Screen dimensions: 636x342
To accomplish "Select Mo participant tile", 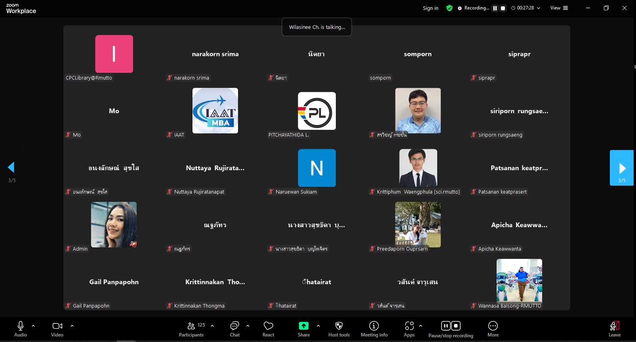I will (x=114, y=111).
